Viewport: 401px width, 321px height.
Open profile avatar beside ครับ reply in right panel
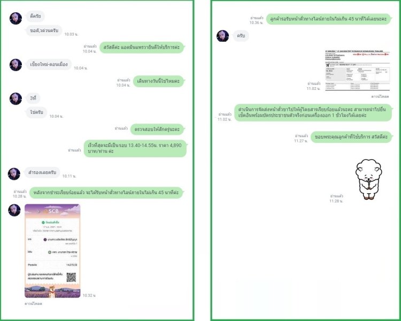point(223,36)
